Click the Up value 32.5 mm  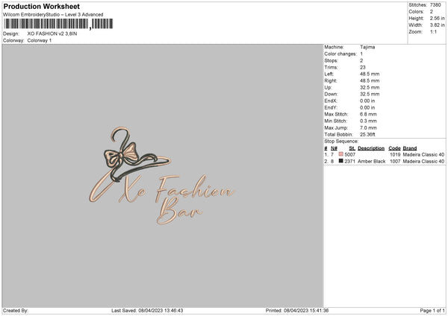click(370, 87)
